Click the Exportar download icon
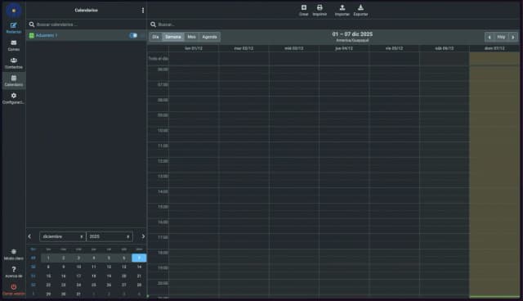This screenshot has width=523, height=301. [x=360, y=7]
